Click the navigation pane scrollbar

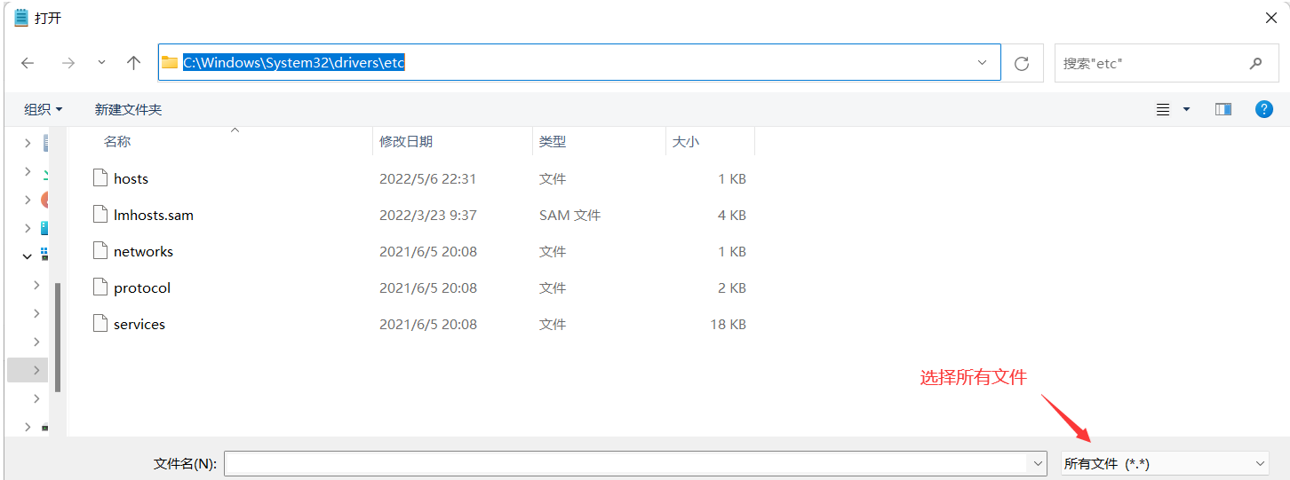tap(58, 337)
